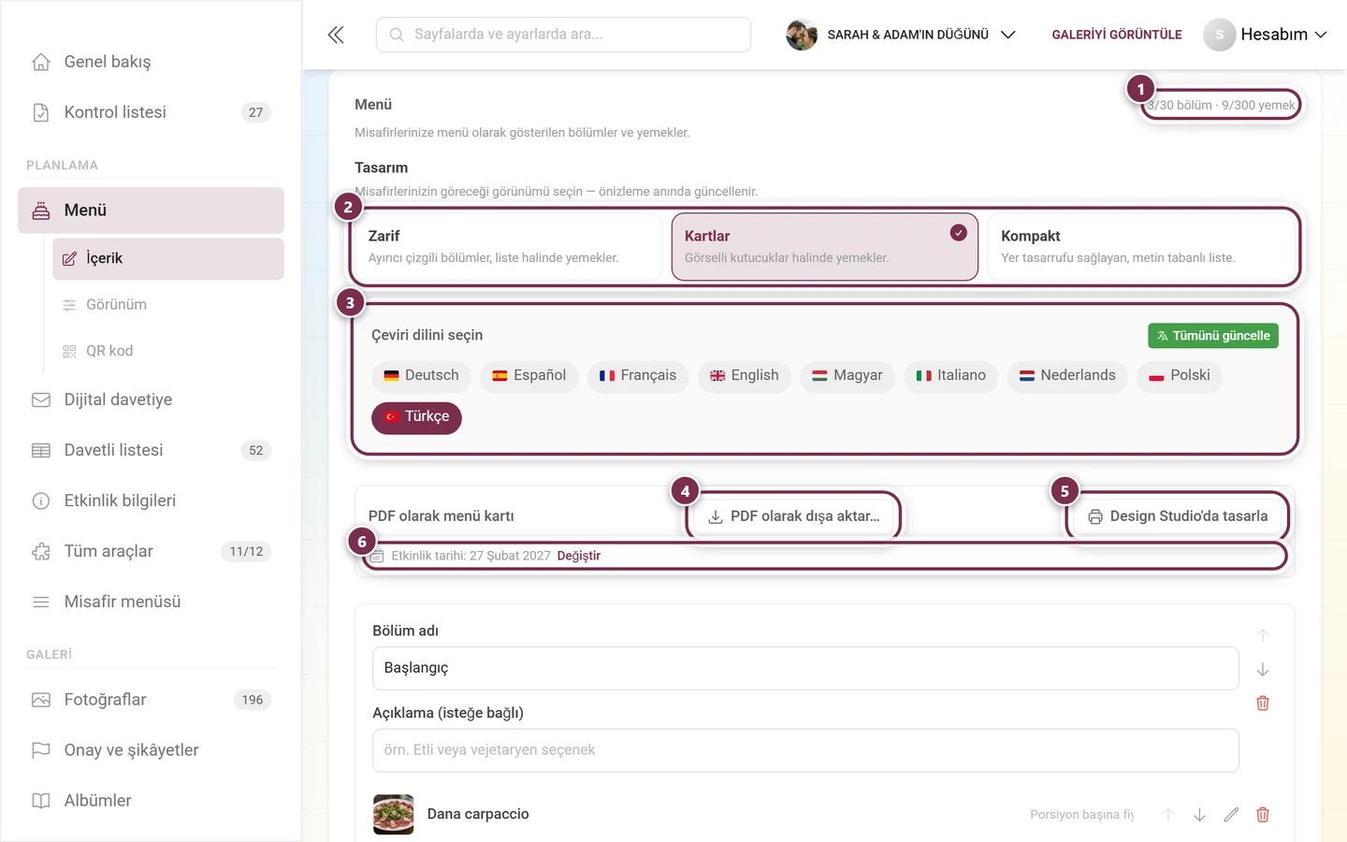Open Görünüm submenu under Menü
Image resolution: width=1347 pixels, height=842 pixels.
point(168,305)
